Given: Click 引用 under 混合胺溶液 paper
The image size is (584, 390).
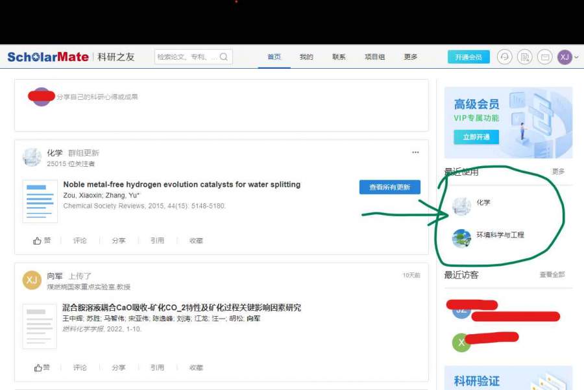Looking at the screenshot, I should (x=157, y=368).
